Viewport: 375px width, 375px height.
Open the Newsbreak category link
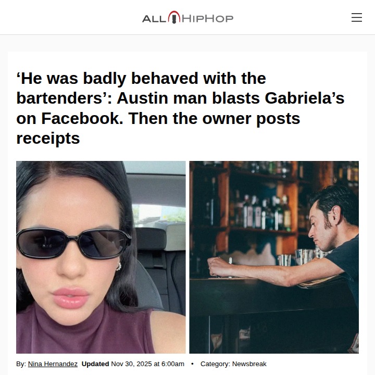pos(249,364)
